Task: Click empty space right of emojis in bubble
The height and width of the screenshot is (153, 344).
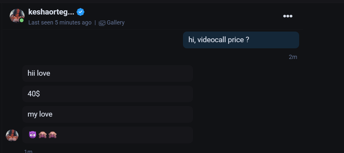Action: (125, 135)
